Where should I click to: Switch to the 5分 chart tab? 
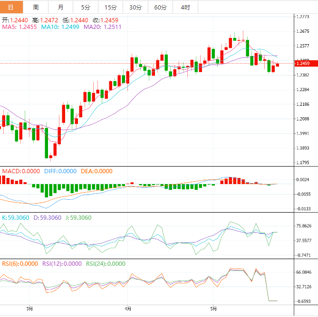pyautogui.click(x=85, y=7)
